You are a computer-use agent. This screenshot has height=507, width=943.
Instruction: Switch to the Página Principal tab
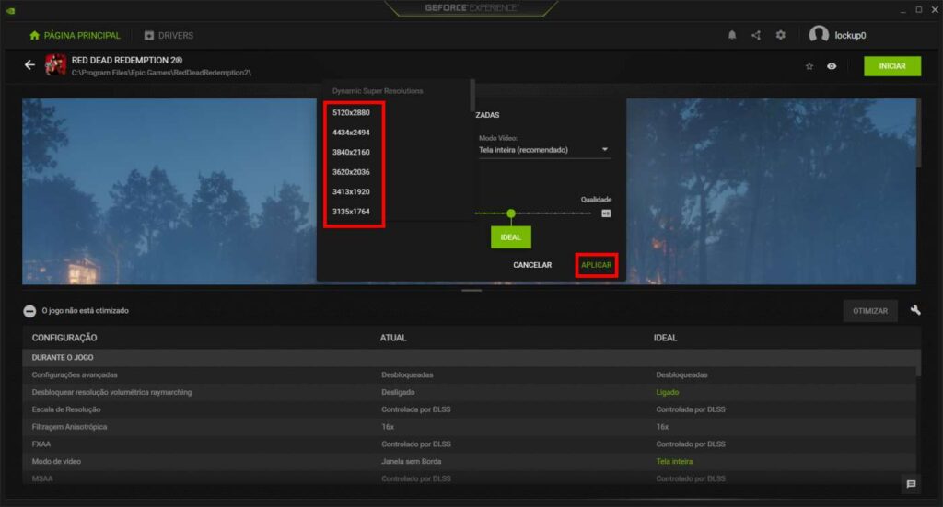click(75, 35)
